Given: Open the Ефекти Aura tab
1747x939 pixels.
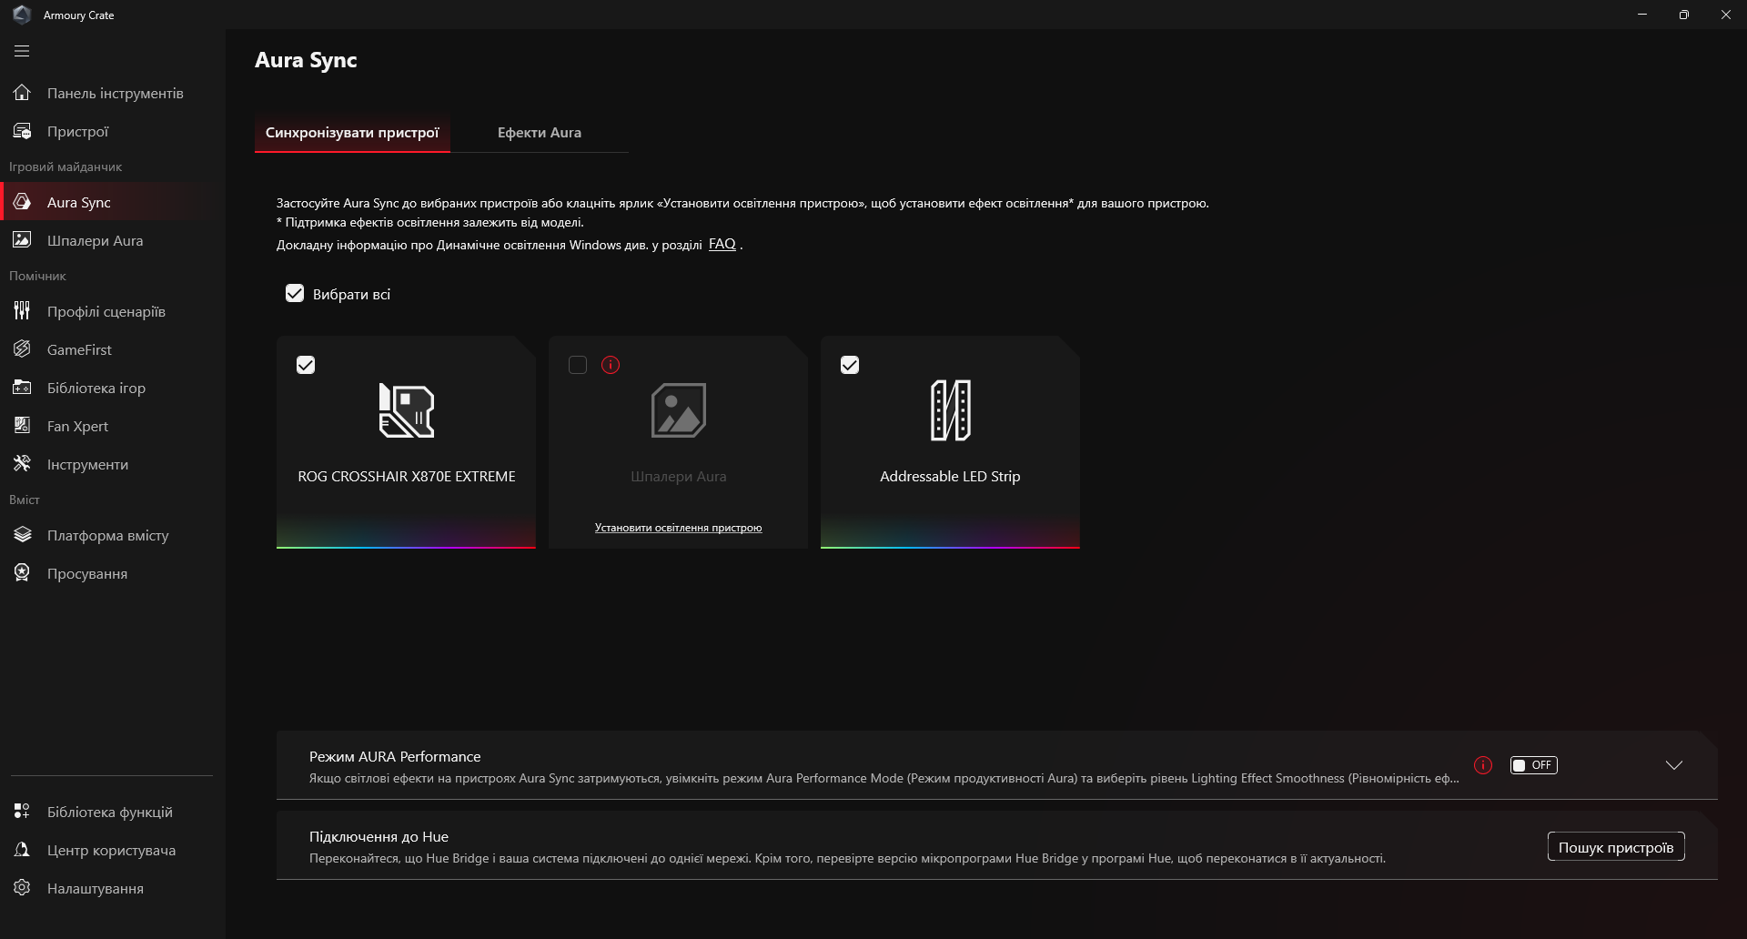Looking at the screenshot, I should pos(540,133).
